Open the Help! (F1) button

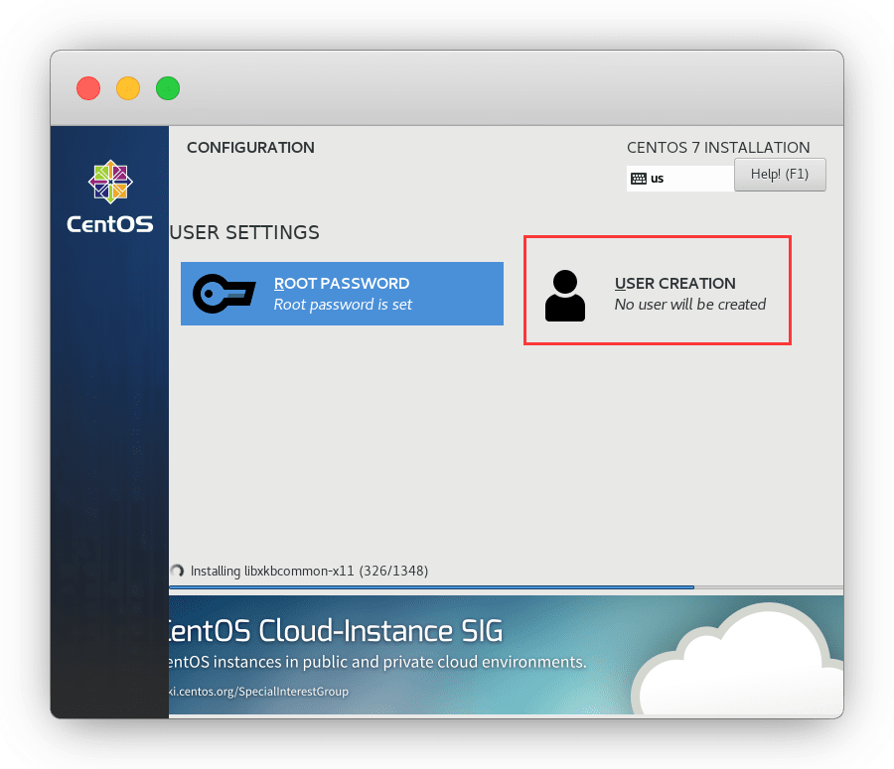pyautogui.click(x=780, y=175)
